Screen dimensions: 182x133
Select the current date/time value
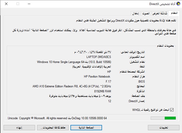[93, 52]
